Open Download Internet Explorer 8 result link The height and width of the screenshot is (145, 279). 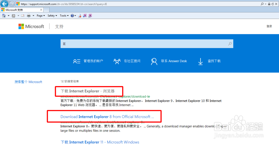coord(107,117)
